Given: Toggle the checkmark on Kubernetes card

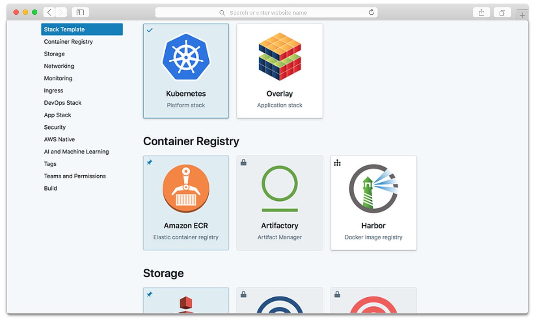Looking at the screenshot, I should (150, 30).
